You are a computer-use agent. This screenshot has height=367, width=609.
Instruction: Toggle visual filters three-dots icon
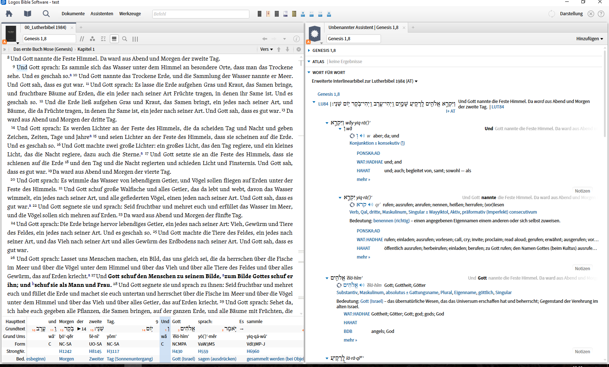pyautogui.click(x=92, y=39)
